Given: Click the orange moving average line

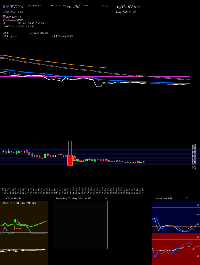Looking at the screenshot, I should click(x=54, y=62).
